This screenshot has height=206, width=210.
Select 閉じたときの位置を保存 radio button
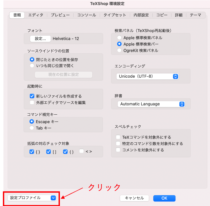click(x=32, y=59)
